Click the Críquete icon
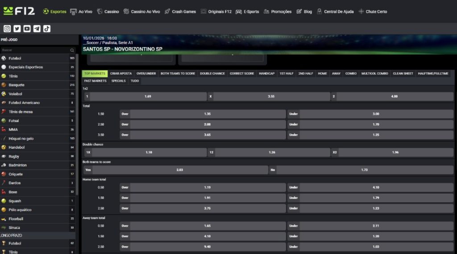This screenshot has height=254, width=457. point(4,174)
